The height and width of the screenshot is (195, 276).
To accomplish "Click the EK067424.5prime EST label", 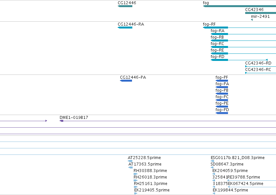I will point(246,184).
